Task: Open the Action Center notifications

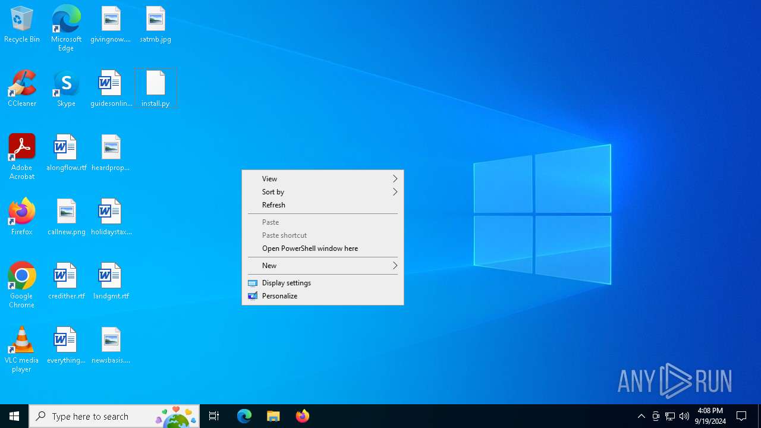Action: point(741,416)
